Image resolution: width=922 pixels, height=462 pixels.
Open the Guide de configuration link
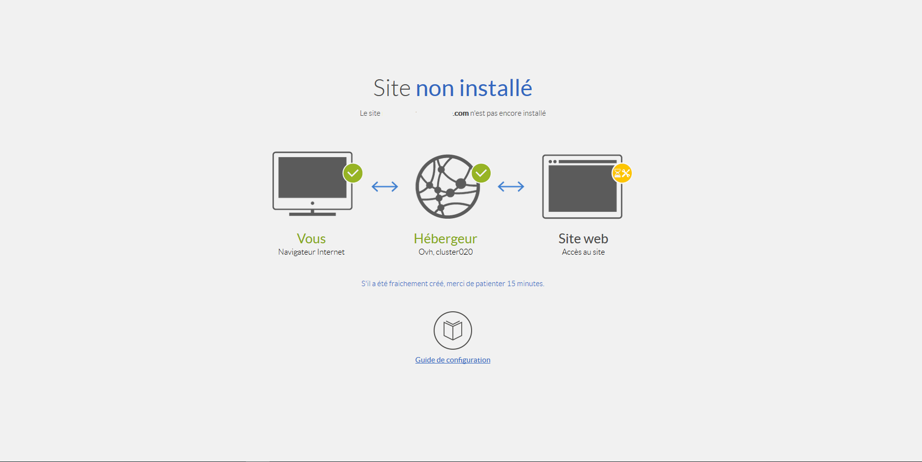453,360
